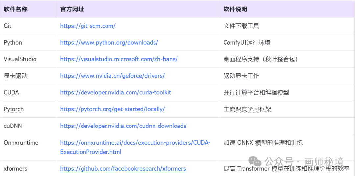Click the 桌面程序支持（秋叶整合包）description

point(261,59)
